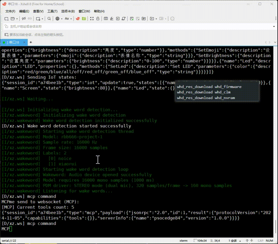The image size is (278, 244).
Task: Open the Open Session folder dropdown arrow
Action: 17,19
